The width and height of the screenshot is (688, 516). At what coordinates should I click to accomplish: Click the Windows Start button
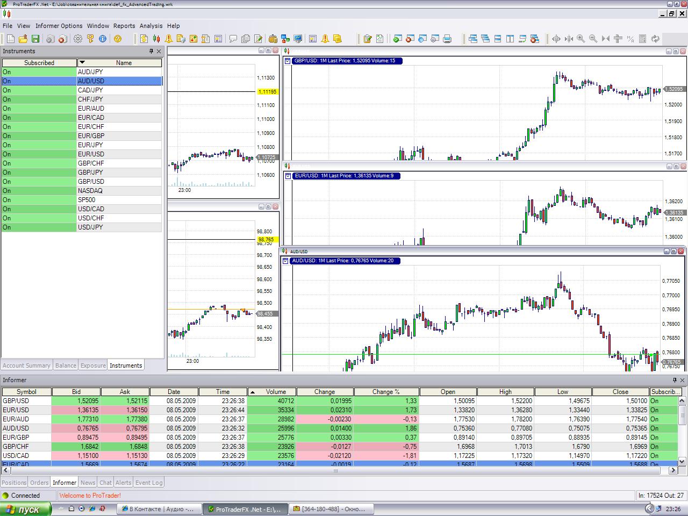point(26,509)
